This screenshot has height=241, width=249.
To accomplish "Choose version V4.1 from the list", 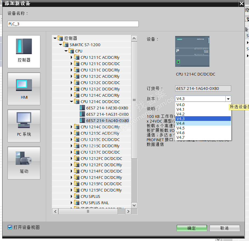I will (x=203, y=109).
